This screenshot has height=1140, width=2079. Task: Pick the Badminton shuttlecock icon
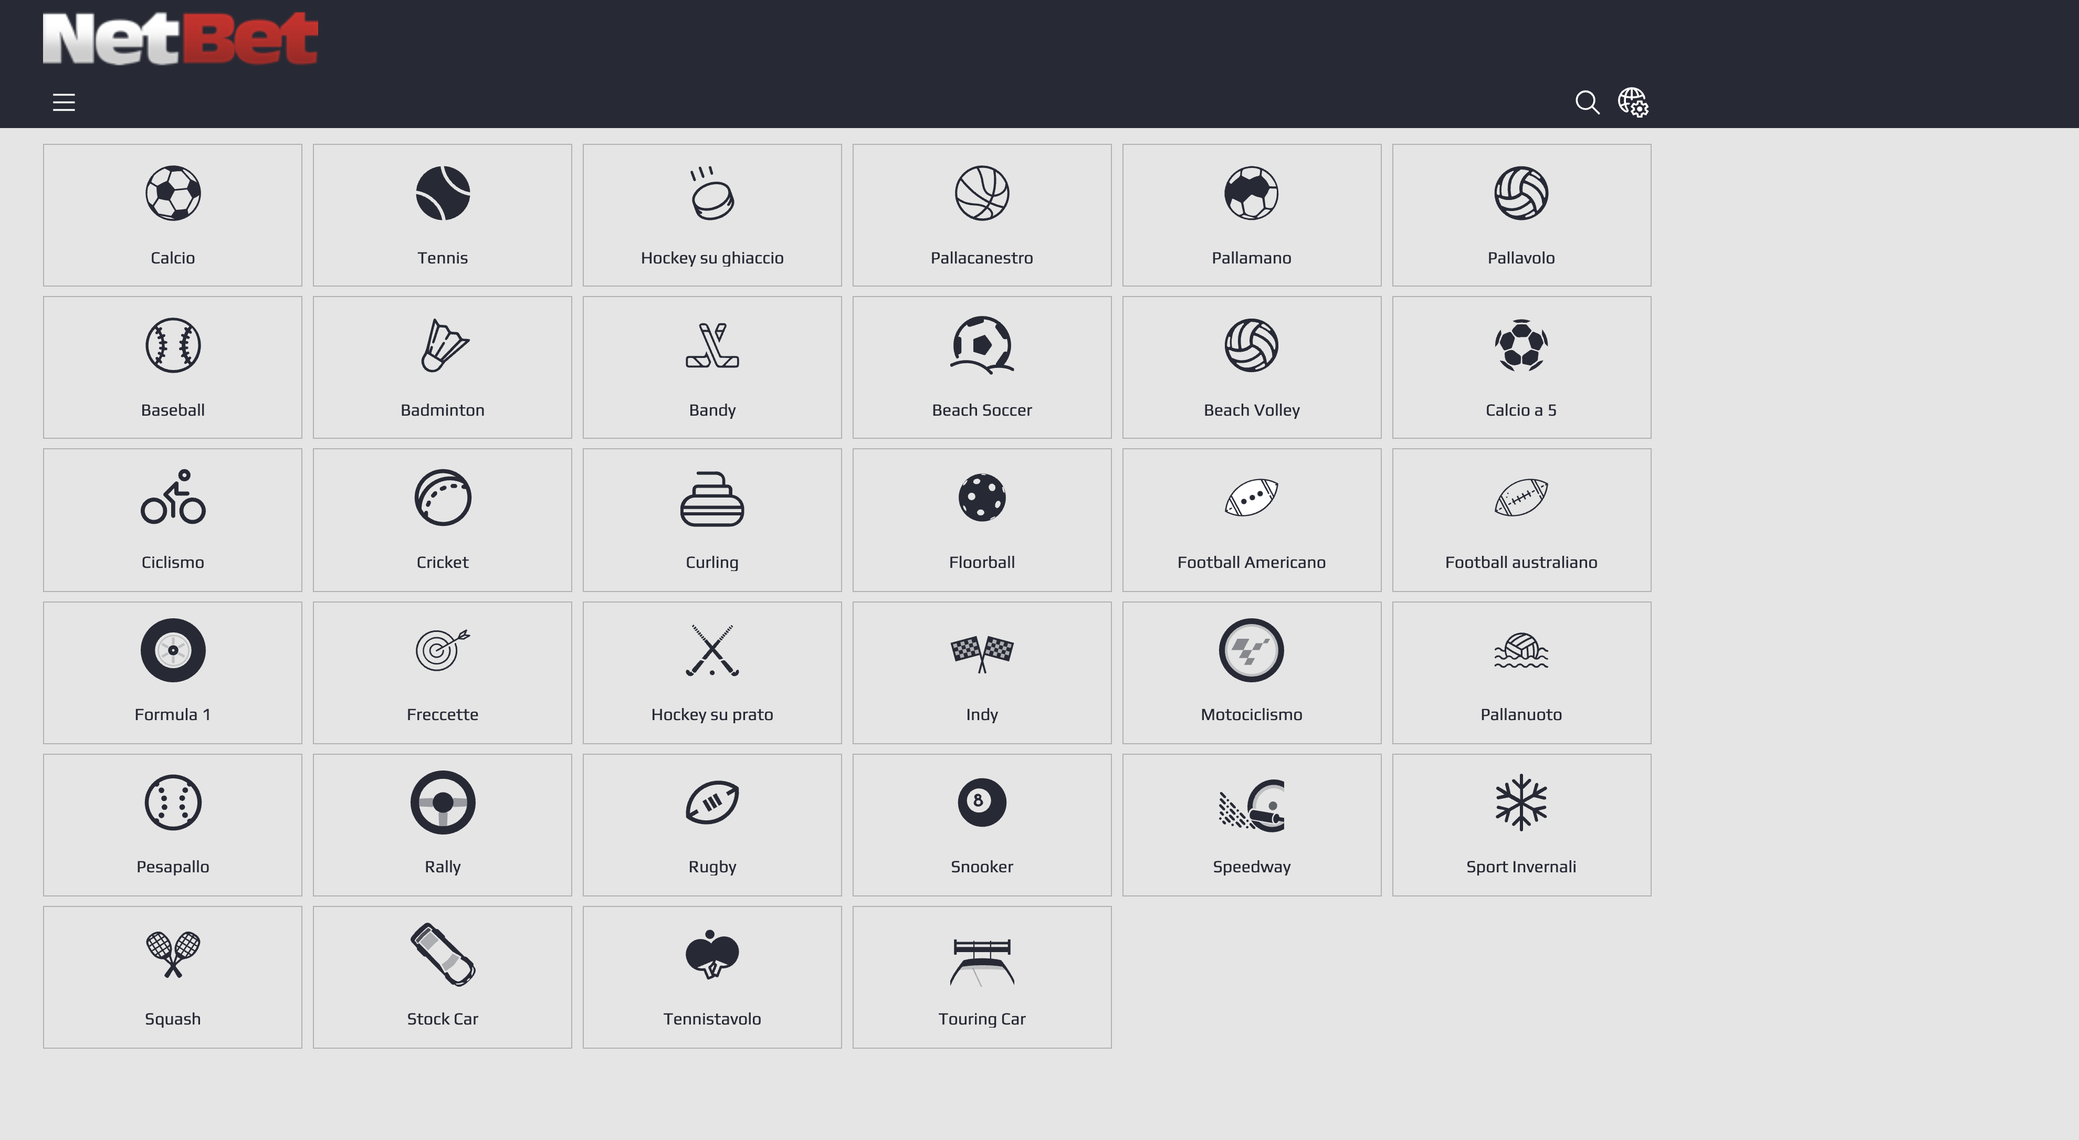442,345
